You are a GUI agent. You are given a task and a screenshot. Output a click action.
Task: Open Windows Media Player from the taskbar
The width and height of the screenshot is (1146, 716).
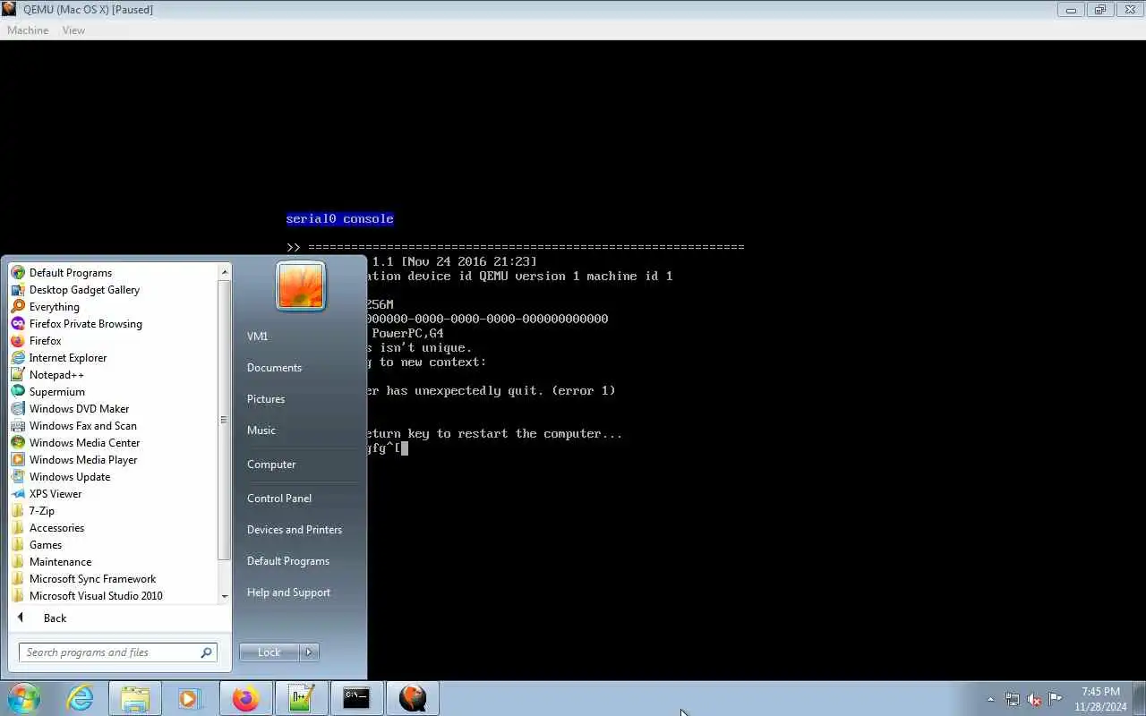(x=190, y=698)
